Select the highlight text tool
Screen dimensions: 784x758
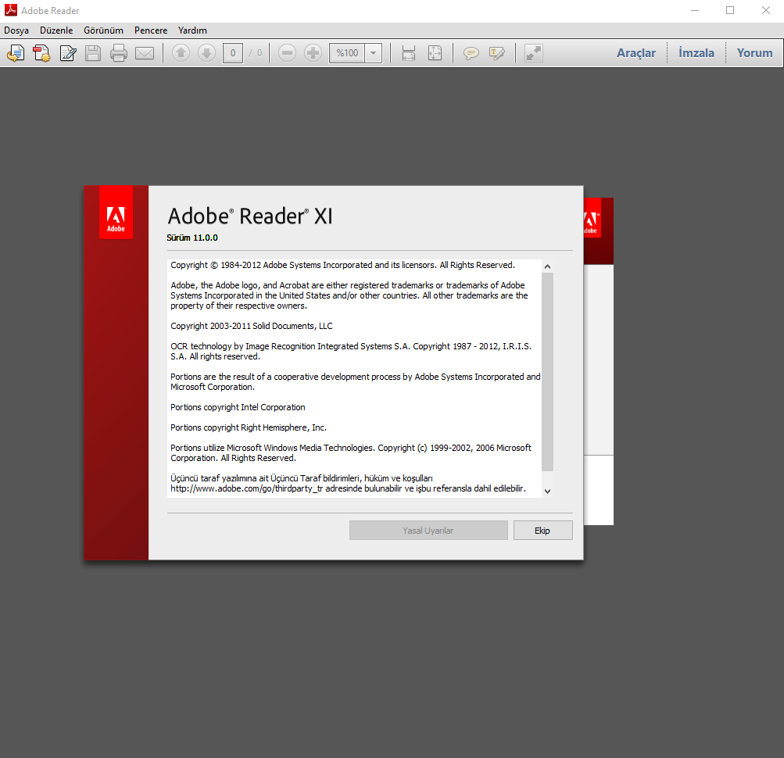497,53
